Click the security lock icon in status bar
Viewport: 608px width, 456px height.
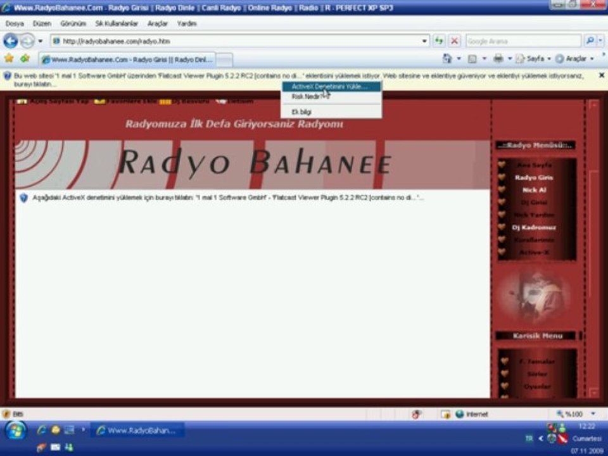tap(445, 414)
